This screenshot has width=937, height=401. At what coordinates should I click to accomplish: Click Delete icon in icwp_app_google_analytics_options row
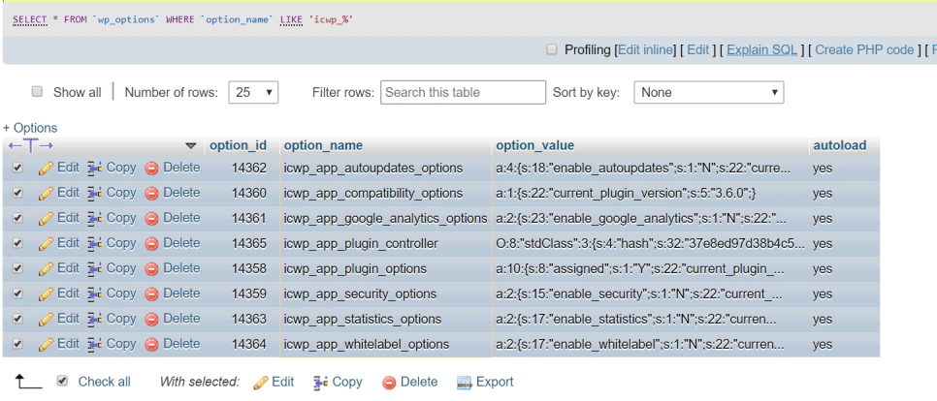(x=151, y=219)
